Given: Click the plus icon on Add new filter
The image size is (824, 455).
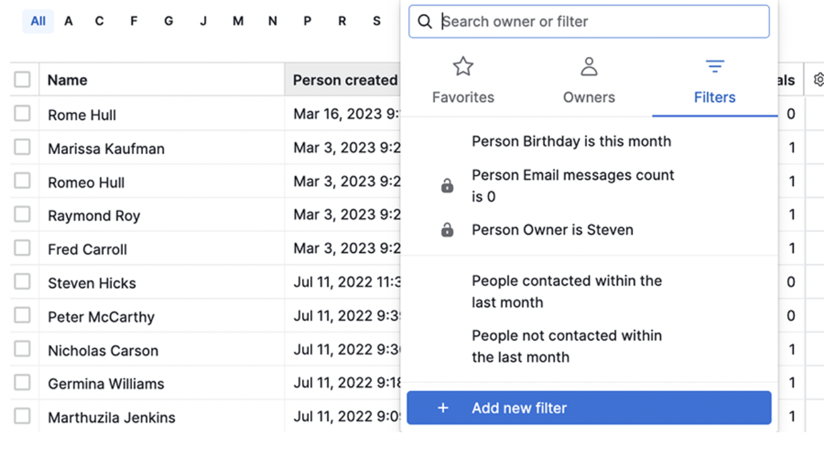Looking at the screenshot, I should 443,408.
